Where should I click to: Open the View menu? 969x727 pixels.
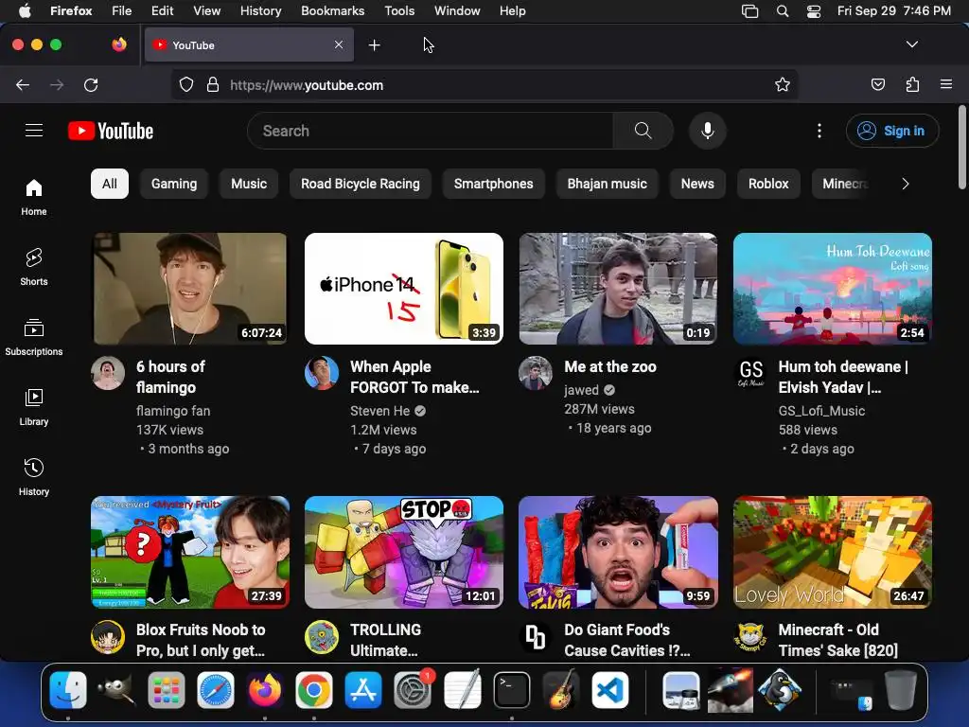(206, 11)
